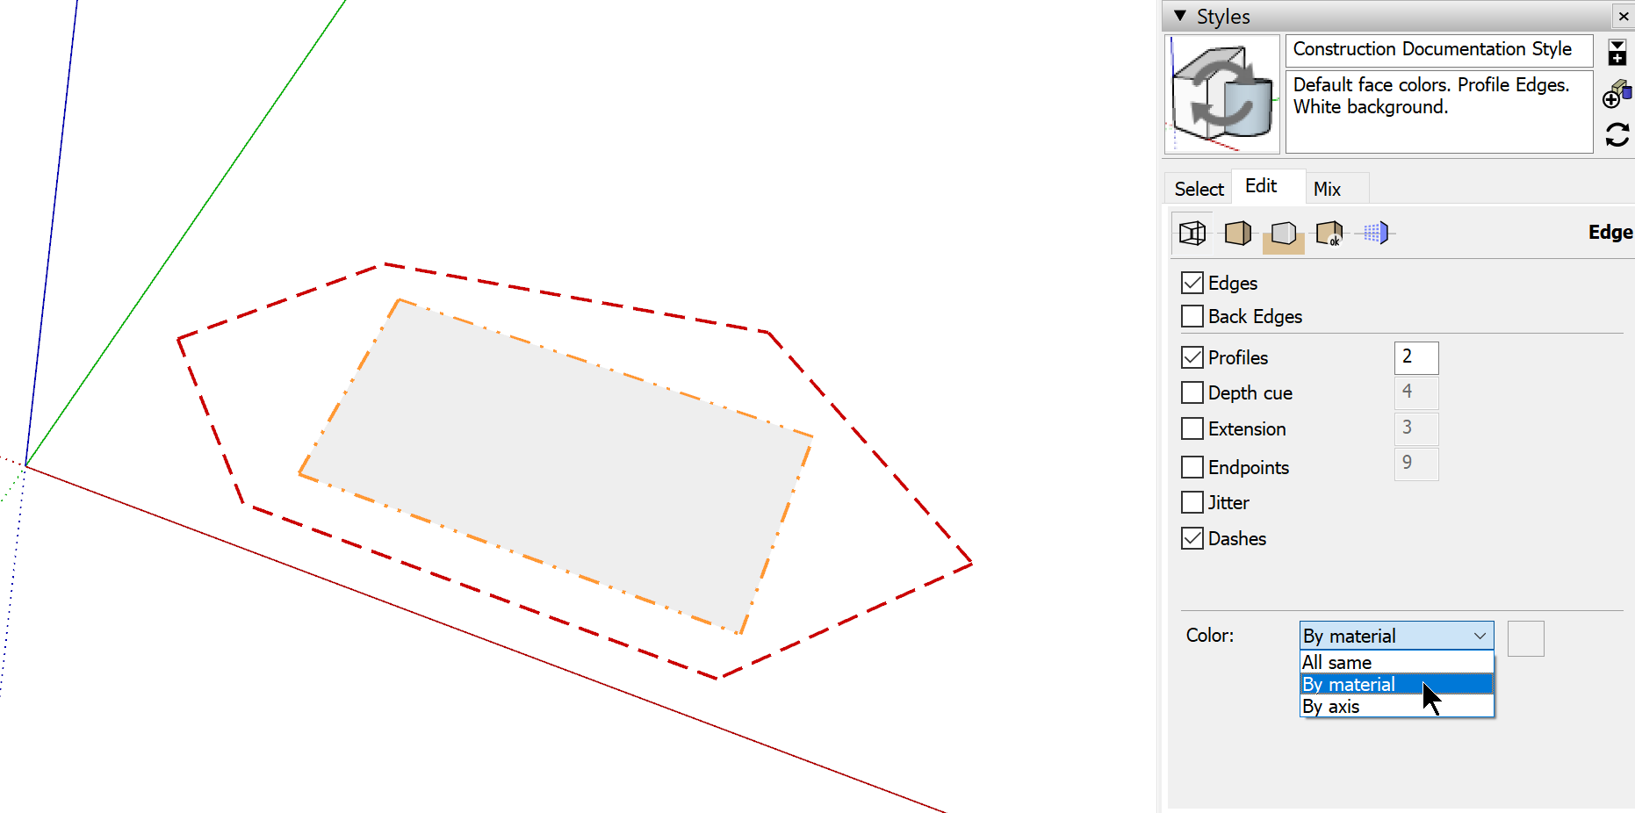Enable Back Edges checkbox
This screenshot has height=813, width=1635.
[x=1192, y=316]
